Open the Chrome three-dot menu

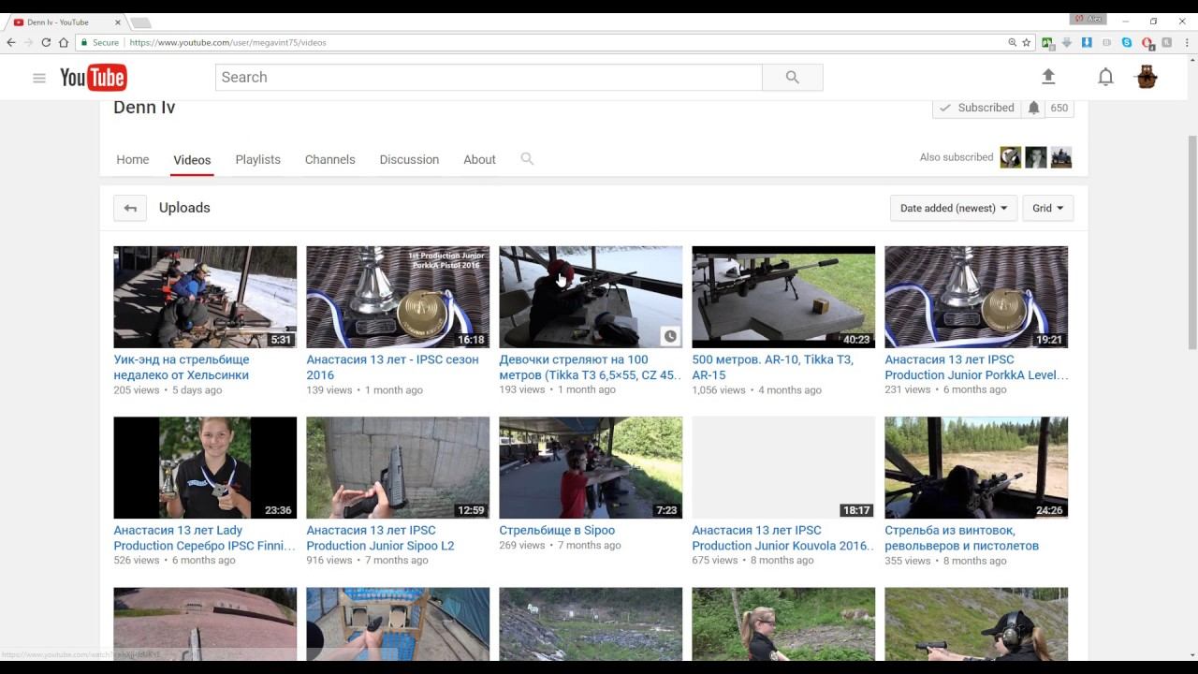[1186, 42]
